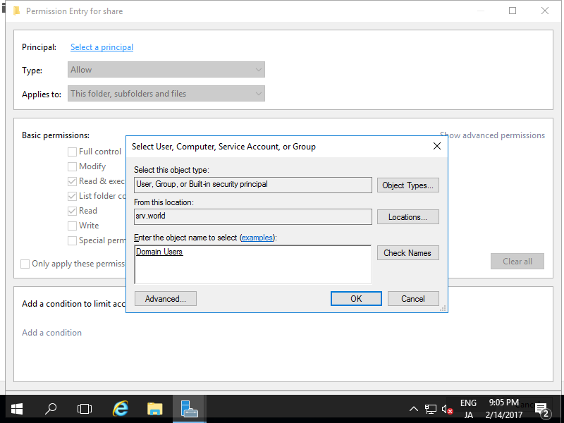564x423 pixels.
Task: Click the Object Types button
Action: tap(408, 185)
